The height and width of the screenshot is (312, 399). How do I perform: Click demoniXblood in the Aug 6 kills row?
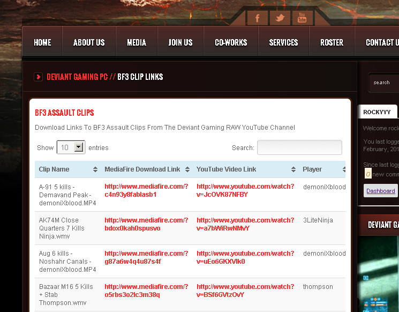[x=324, y=254]
